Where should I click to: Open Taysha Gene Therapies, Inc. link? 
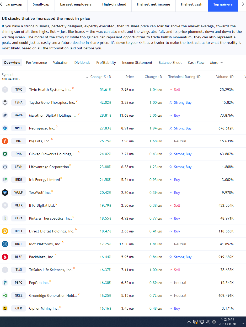(52, 102)
